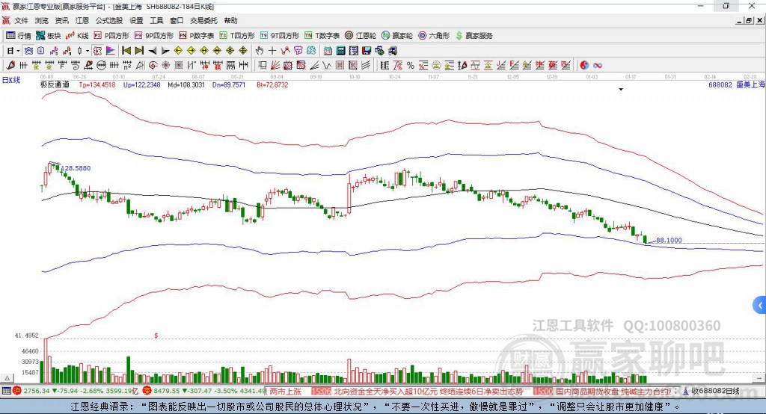Open the 赢家轮 wheel tool
Viewport: 766px width, 414px height.
pyautogui.click(x=397, y=36)
